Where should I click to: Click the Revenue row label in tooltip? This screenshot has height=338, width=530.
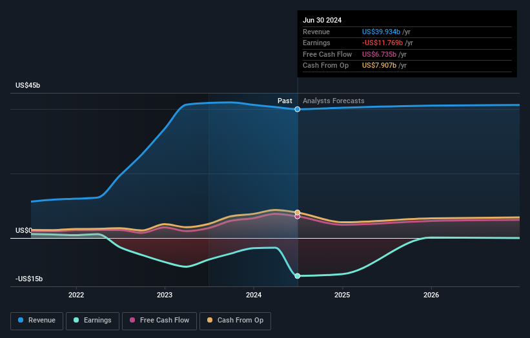click(x=316, y=32)
